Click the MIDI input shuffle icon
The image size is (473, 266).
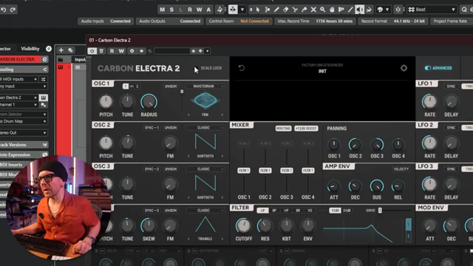[x=43, y=79]
